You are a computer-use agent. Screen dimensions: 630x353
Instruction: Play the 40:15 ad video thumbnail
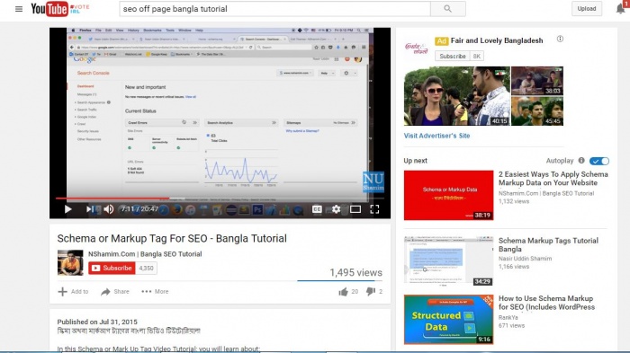pos(457,96)
